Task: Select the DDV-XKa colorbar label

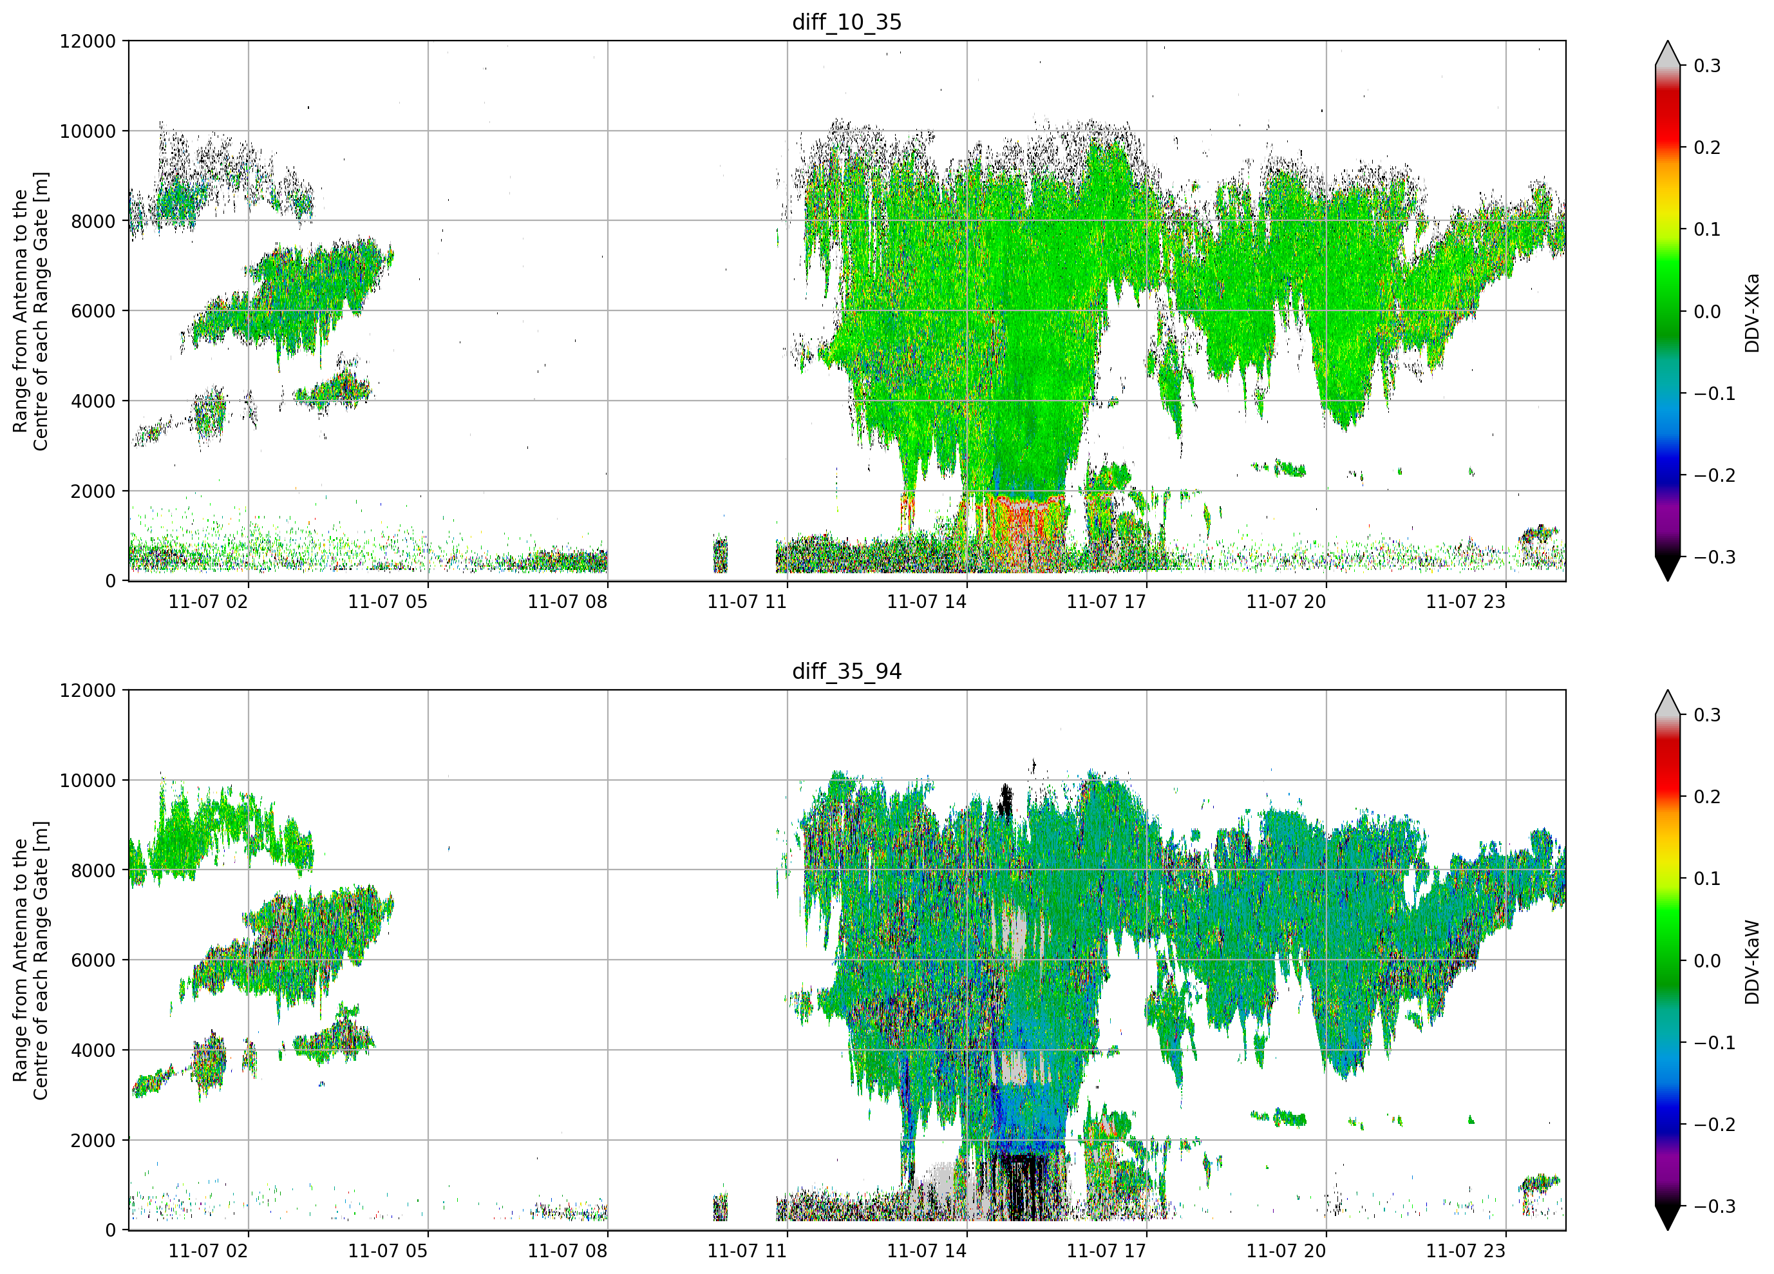Action: (1751, 312)
